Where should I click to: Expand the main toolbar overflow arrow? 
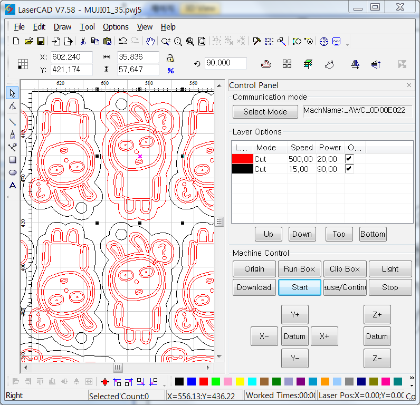tap(347, 45)
